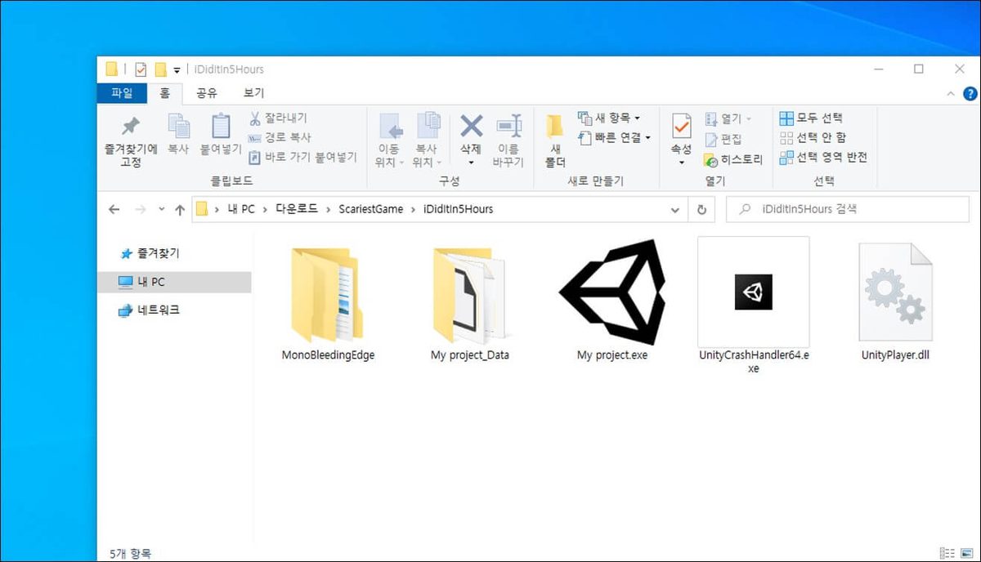Open the 삭제 (Delete) dropdown

pos(471,163)
